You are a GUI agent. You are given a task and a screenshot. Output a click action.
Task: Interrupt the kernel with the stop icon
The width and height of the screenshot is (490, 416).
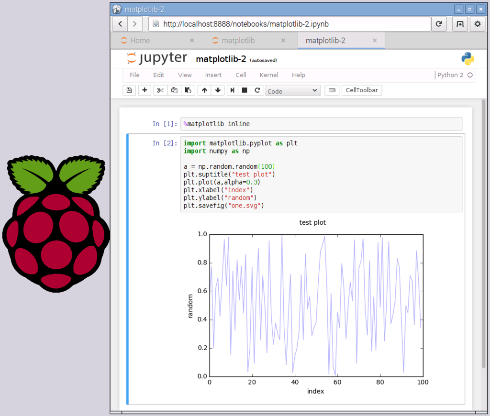pyautogui.click(x=245, y=90)
